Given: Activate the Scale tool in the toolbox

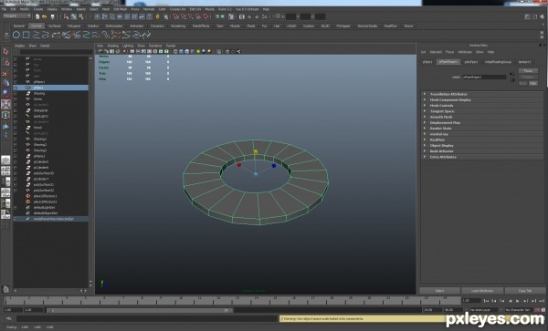Looking at the screenshot, I should pos(5,104).
